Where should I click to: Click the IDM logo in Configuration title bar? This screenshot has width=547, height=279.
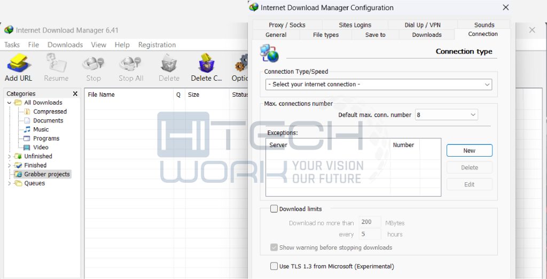[x=254, y=7]
